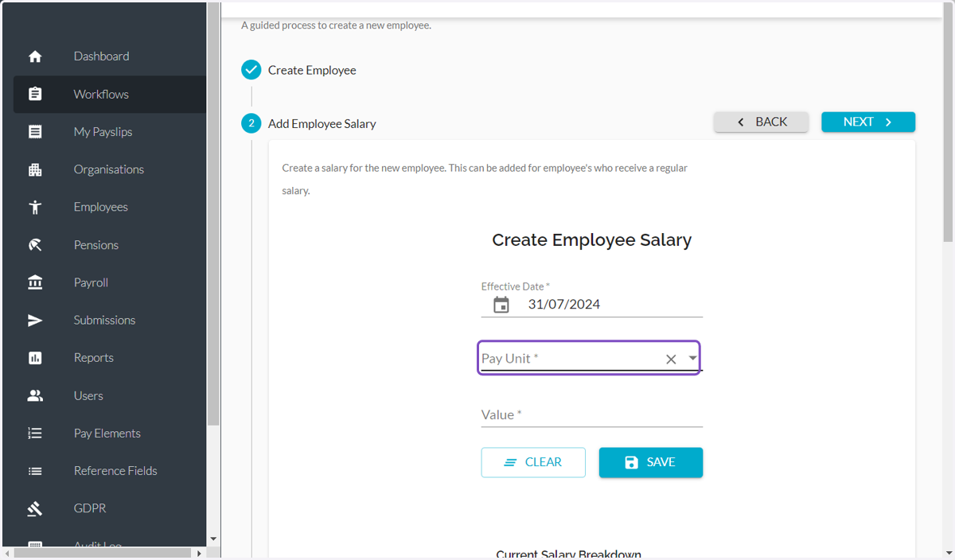Navigate to Employees
Image resolution: width=955 pixels, height=560 pixels.
(x=110, y=207)
